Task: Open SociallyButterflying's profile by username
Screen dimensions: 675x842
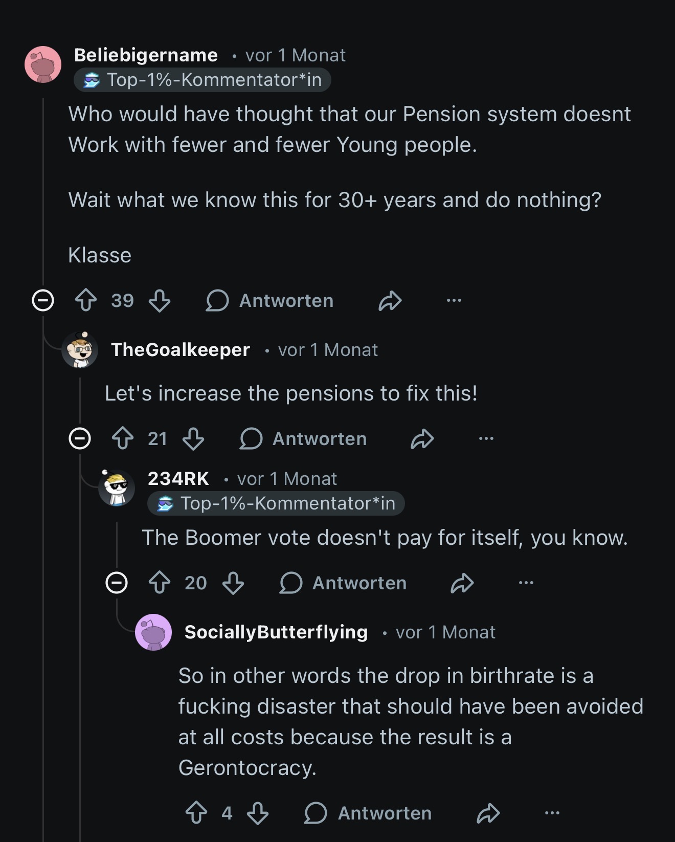Action: pos(276,632)
